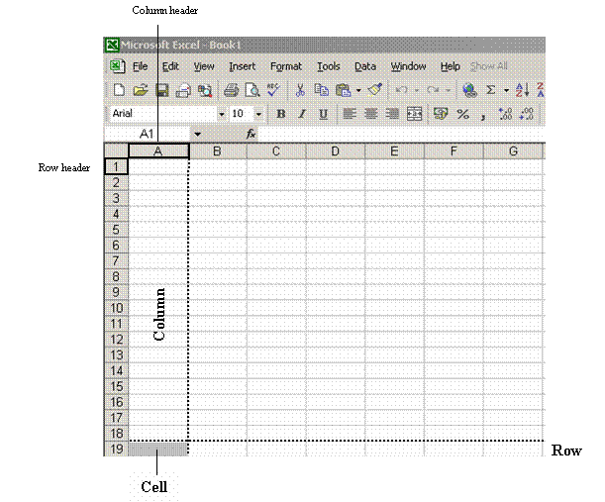605x502 pixels.
Task: Toggle Underline formatting
Action: pyautogui.click(x=323, y=114)
